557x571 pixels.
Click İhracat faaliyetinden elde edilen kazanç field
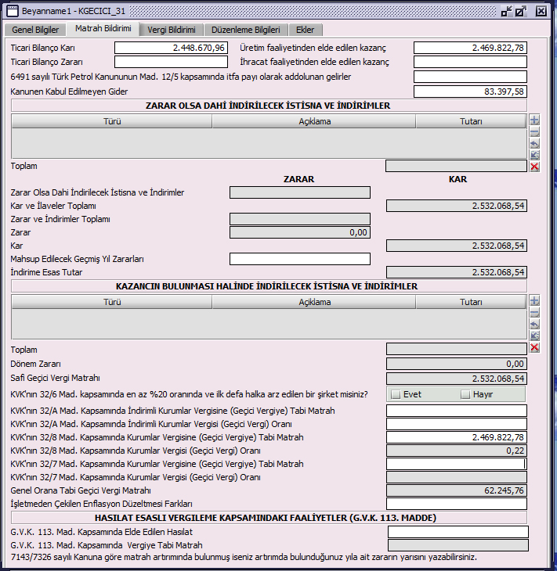pos(470,62)
